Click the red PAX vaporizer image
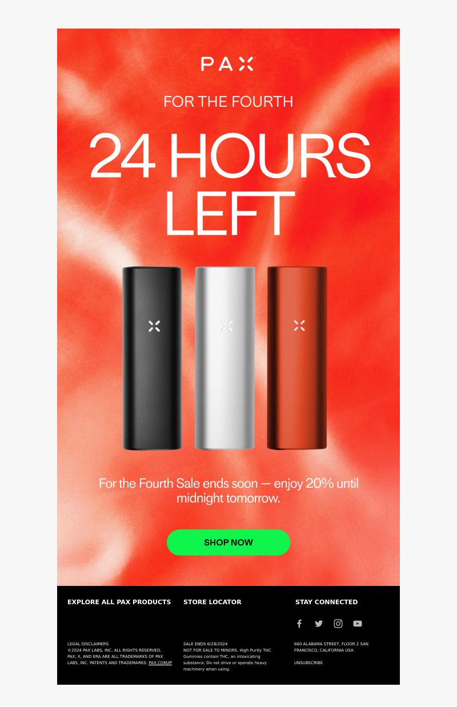 point(297,358)
